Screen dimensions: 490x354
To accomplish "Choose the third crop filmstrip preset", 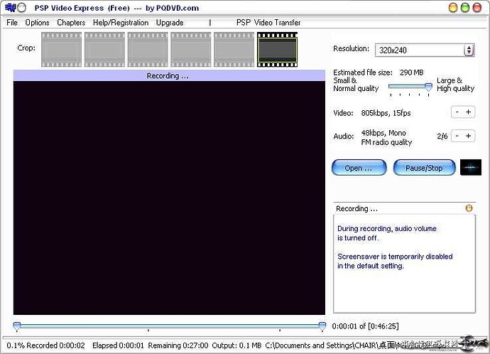I will [148, 50].
